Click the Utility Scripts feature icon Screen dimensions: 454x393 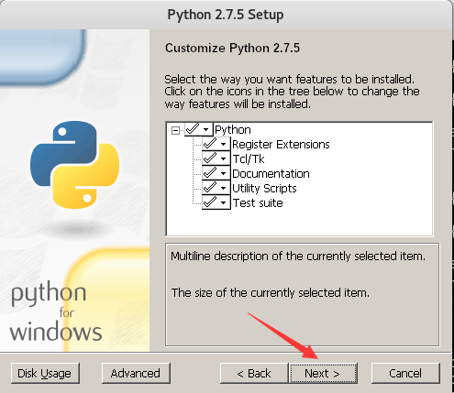point(216,188)
